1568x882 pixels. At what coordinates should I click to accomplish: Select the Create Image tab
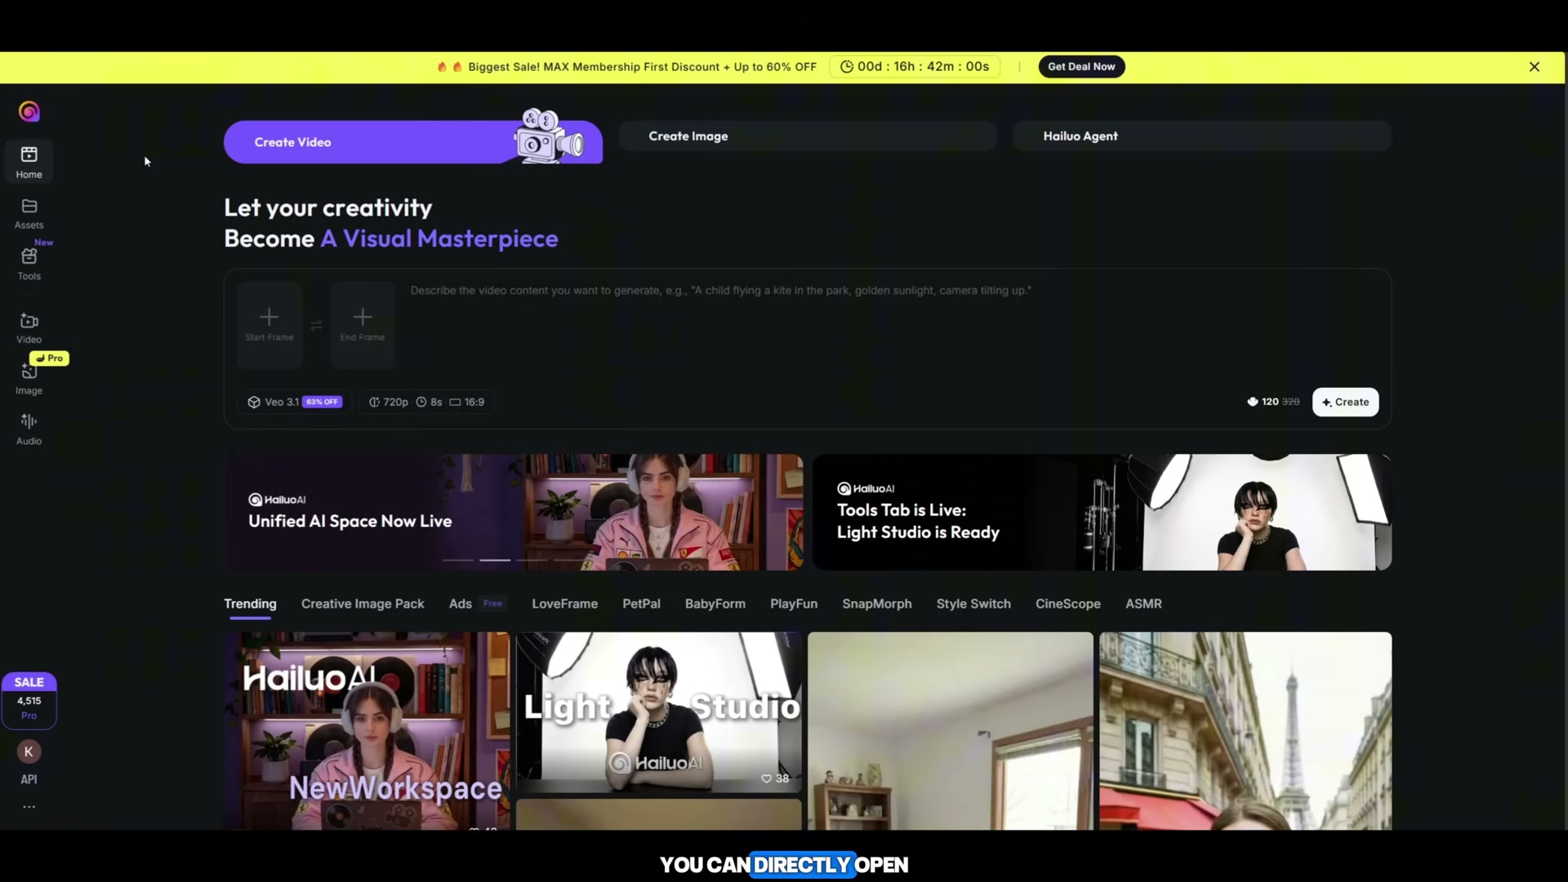(x=808, y=136)
